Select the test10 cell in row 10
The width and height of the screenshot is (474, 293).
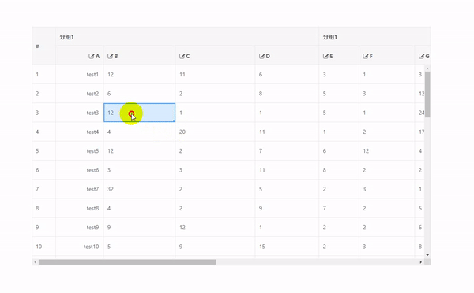80,247
